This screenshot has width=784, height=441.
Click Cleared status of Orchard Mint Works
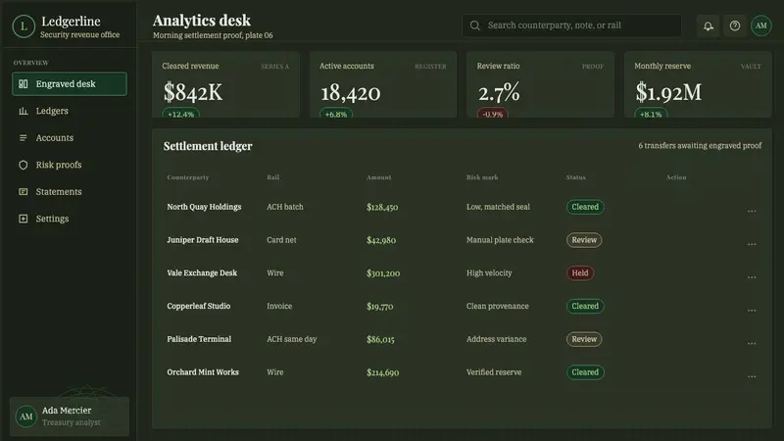tap(585, 372)
